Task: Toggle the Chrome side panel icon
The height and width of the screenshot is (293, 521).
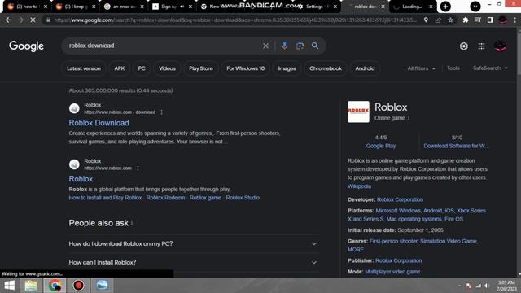Action: [x=490, y=20]
